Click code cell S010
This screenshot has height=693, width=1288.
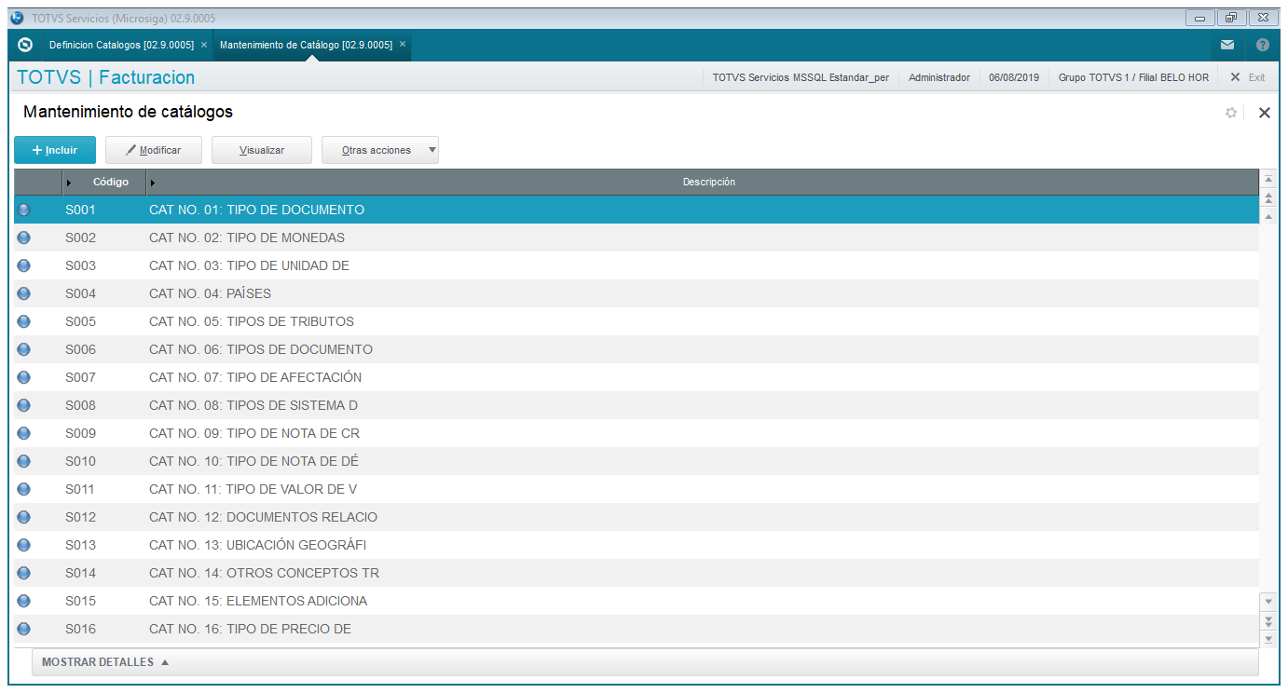[x=80, y=461]
